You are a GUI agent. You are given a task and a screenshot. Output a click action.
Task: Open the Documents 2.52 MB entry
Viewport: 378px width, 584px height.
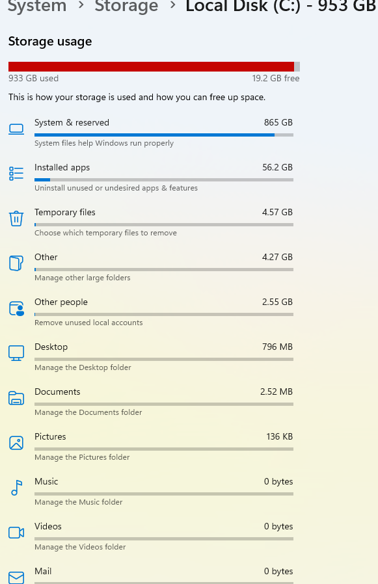tap(164, 401)
